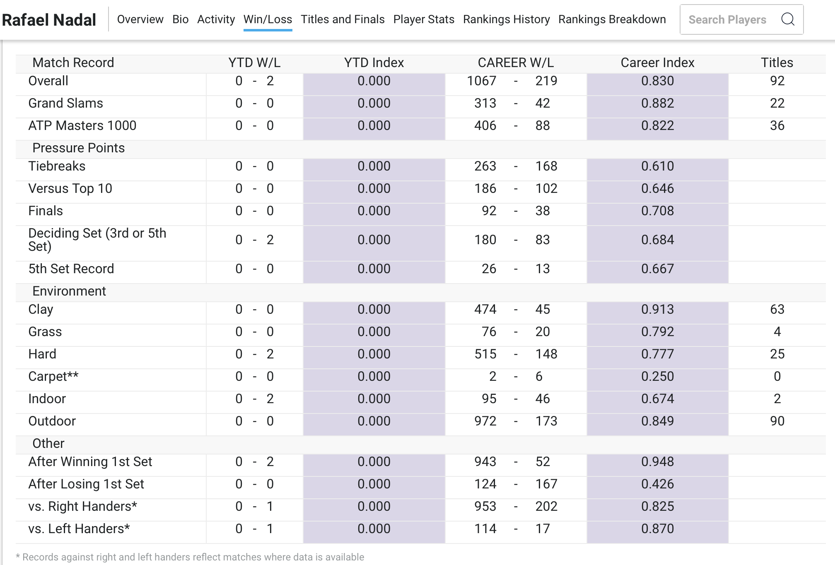835x565 pixels.
Task: Click Overall career index 0.830
Action: [657, 81]
